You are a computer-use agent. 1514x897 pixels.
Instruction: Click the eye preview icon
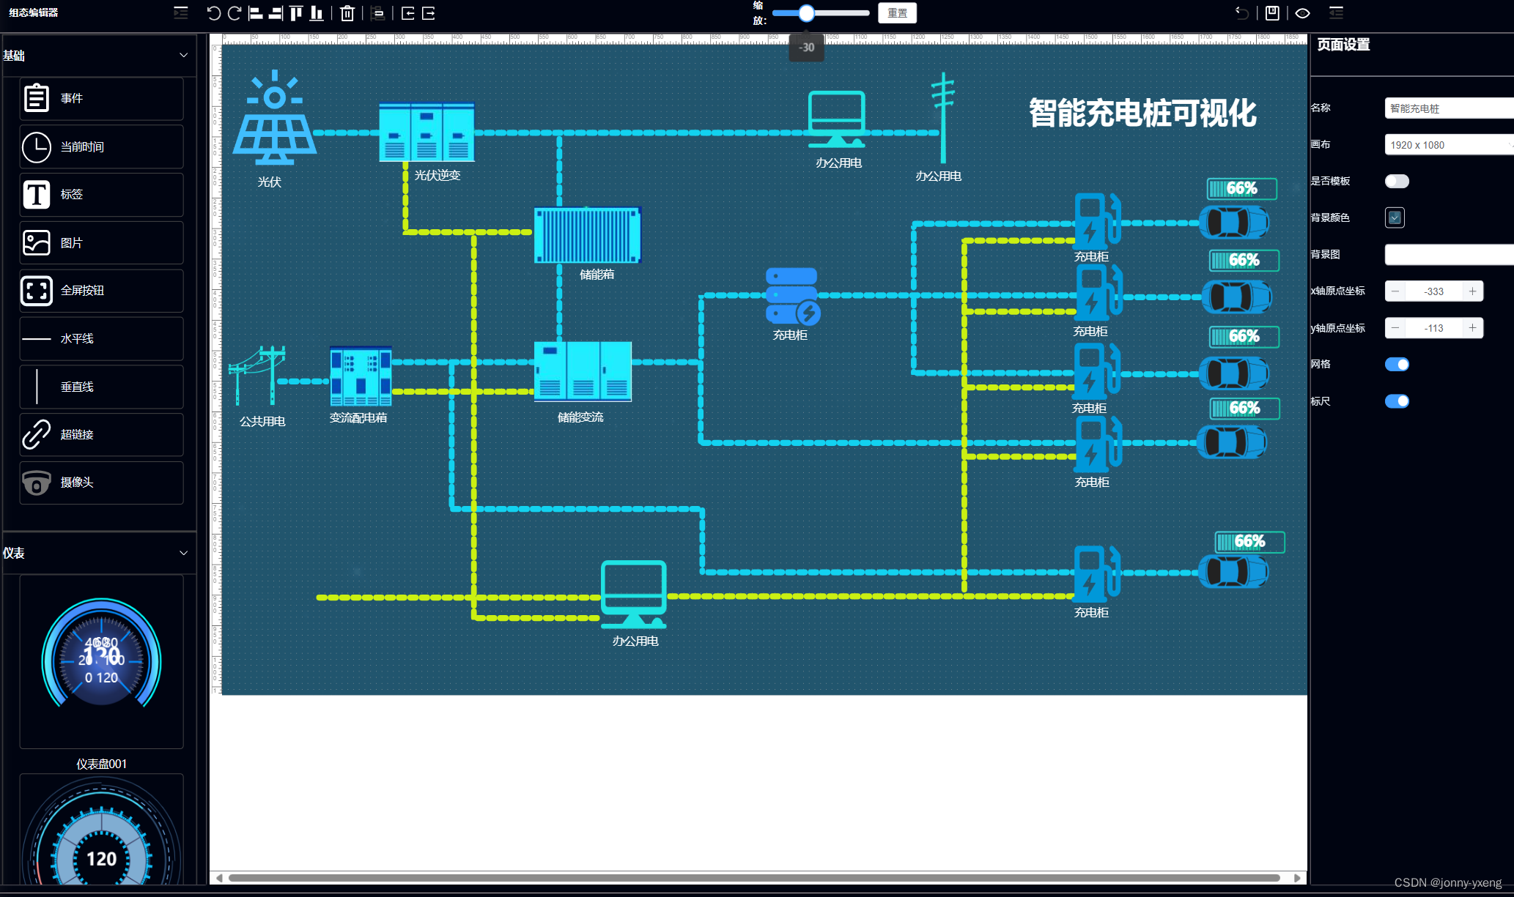[x=1302, y=13]
